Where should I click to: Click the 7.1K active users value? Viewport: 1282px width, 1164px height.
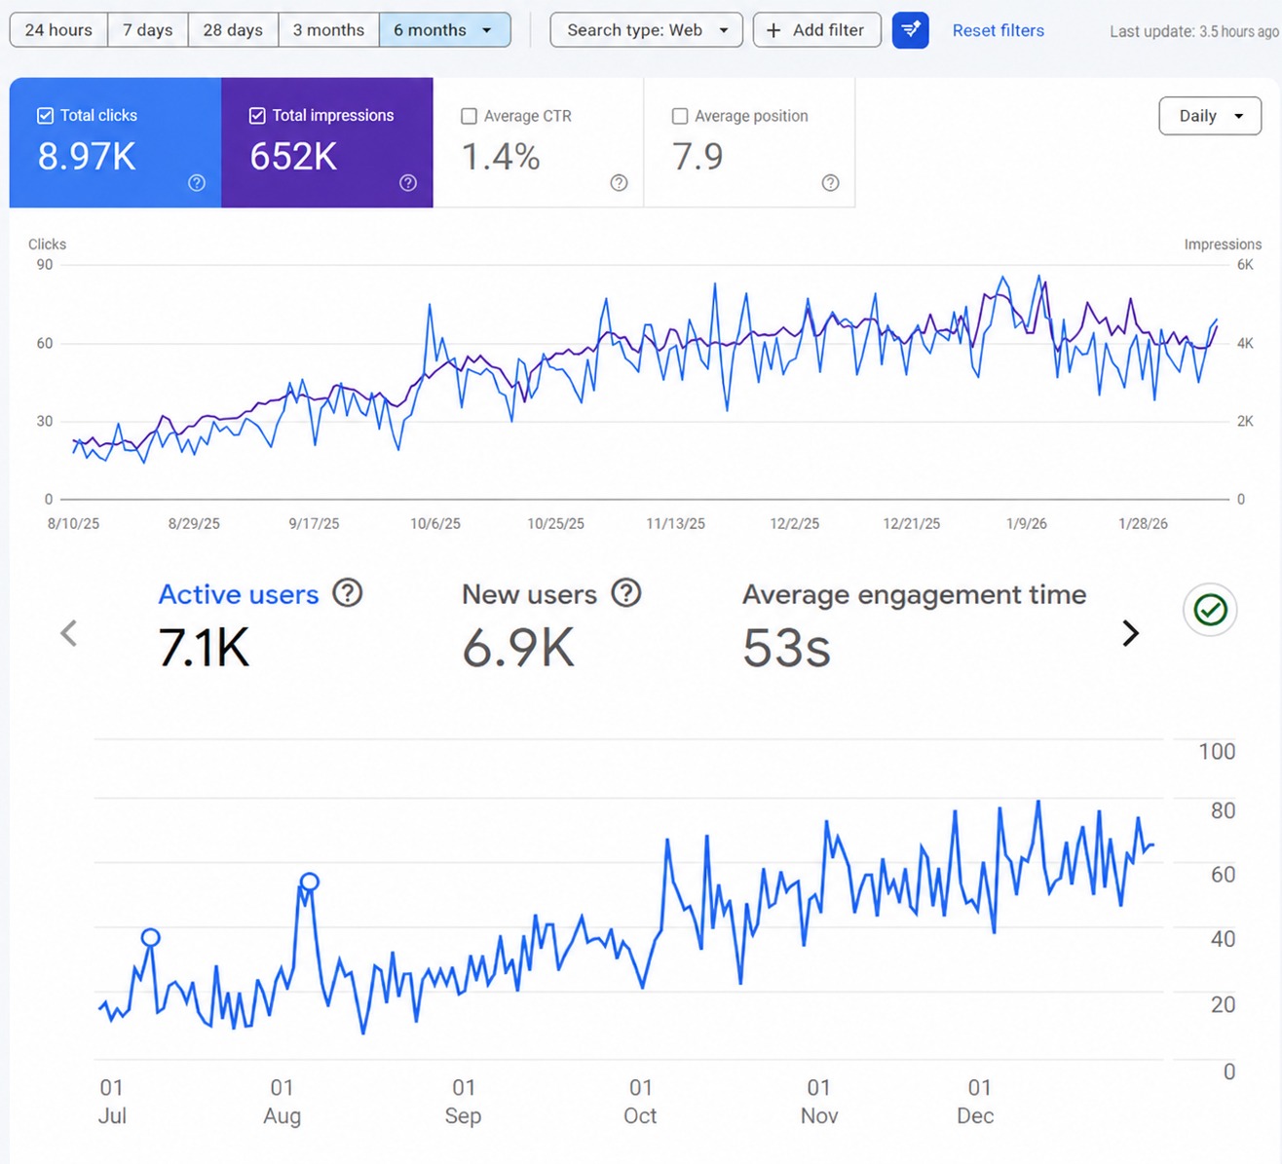(204, 648)
